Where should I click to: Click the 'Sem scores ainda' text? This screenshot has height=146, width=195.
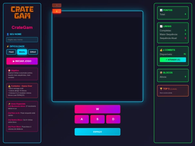coord(166,93)
